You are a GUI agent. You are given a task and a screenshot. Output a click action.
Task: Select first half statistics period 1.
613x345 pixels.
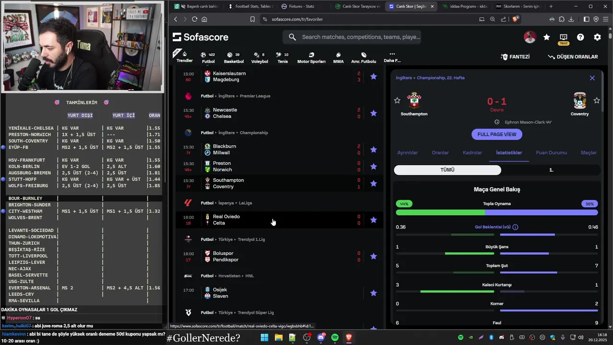[551, 170]
